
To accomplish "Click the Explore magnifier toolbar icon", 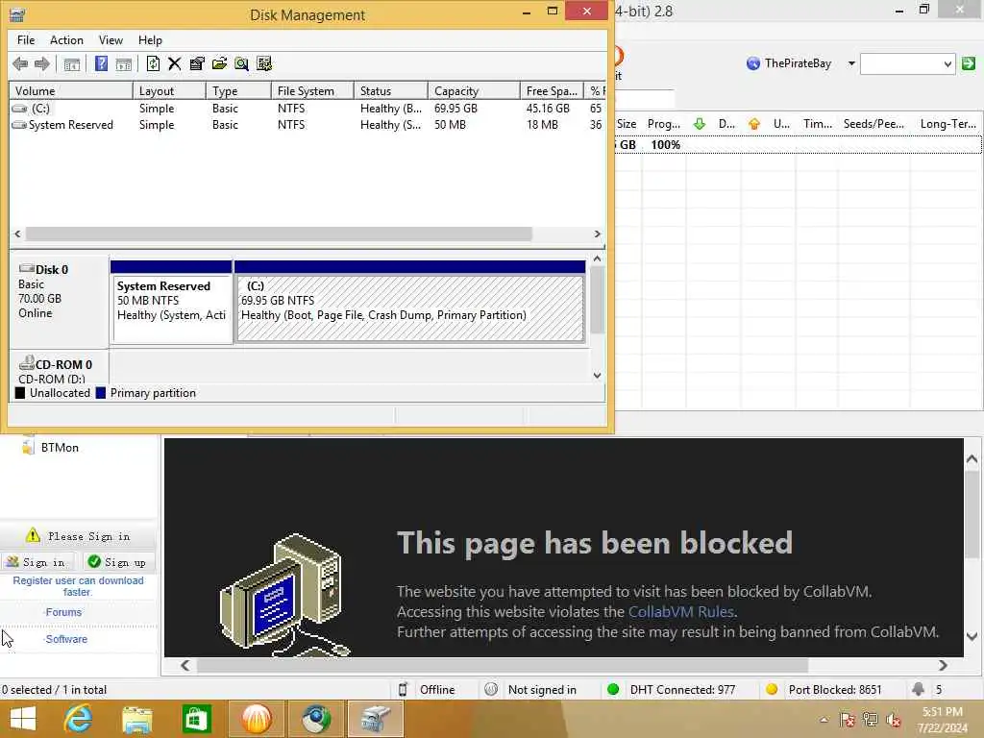I will pyautogui.click(x=241, y=64).
